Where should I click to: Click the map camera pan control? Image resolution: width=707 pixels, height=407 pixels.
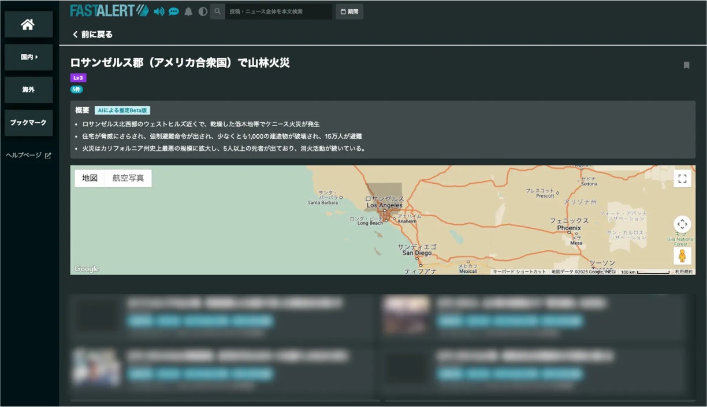point(682,224)
